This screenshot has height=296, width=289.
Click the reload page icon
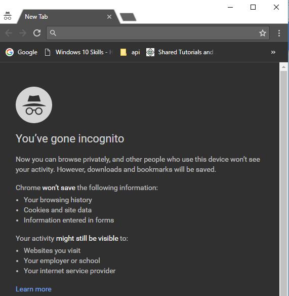click(37, 33)
